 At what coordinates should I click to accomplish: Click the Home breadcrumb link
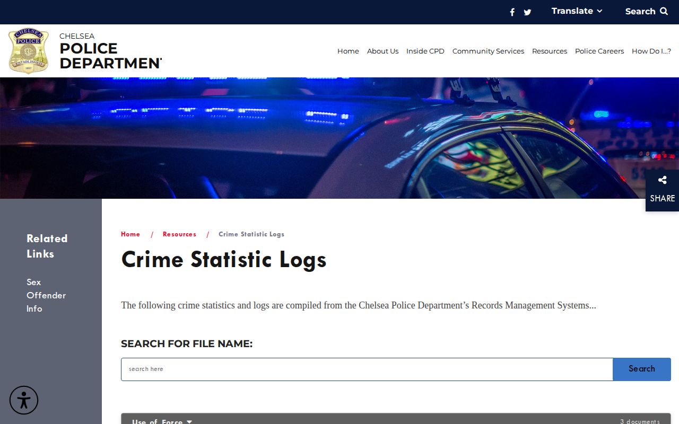130,234
